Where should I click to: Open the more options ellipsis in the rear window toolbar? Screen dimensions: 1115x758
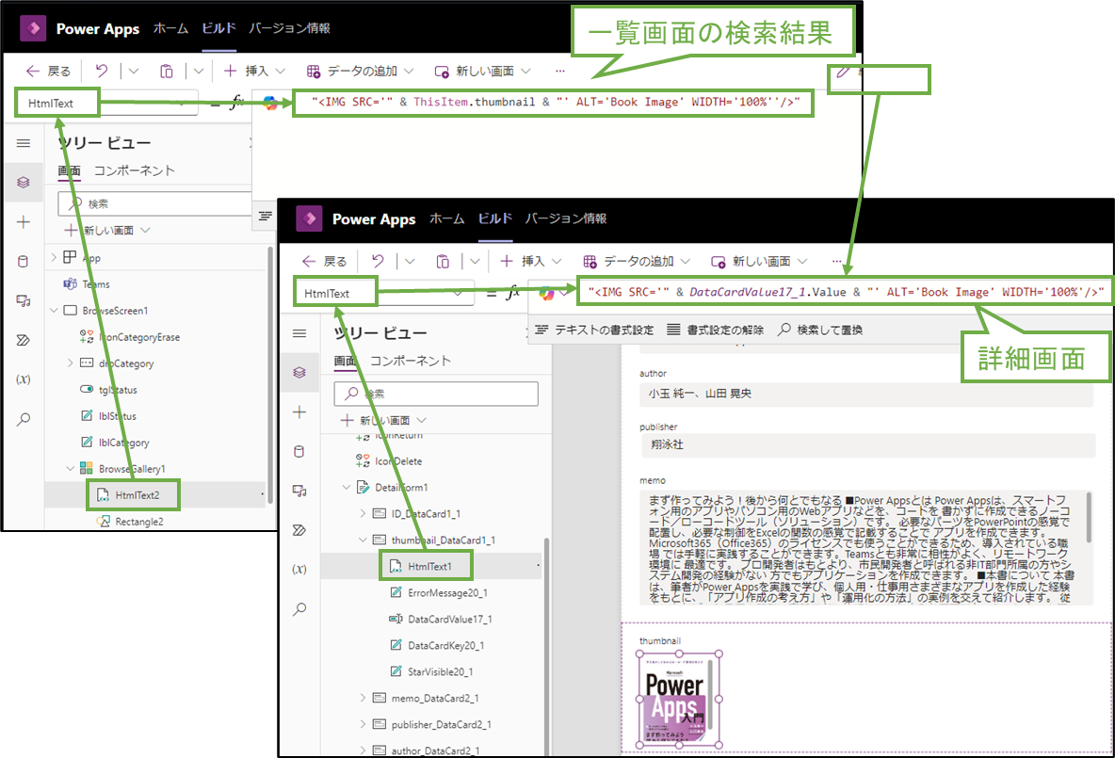click(560, 72)
